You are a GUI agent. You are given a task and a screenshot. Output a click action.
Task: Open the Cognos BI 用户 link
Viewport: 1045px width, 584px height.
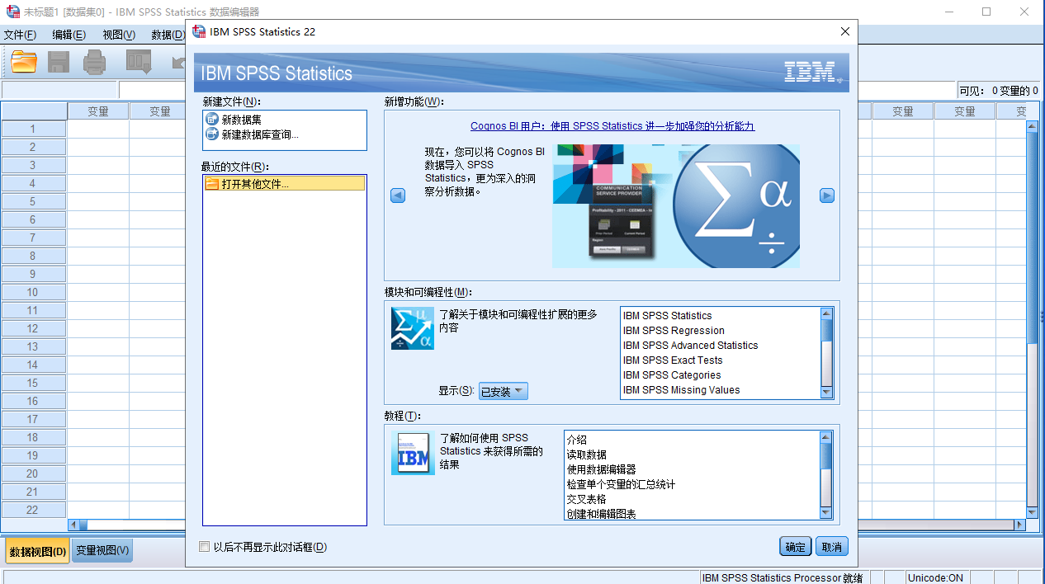click(612, 126)
